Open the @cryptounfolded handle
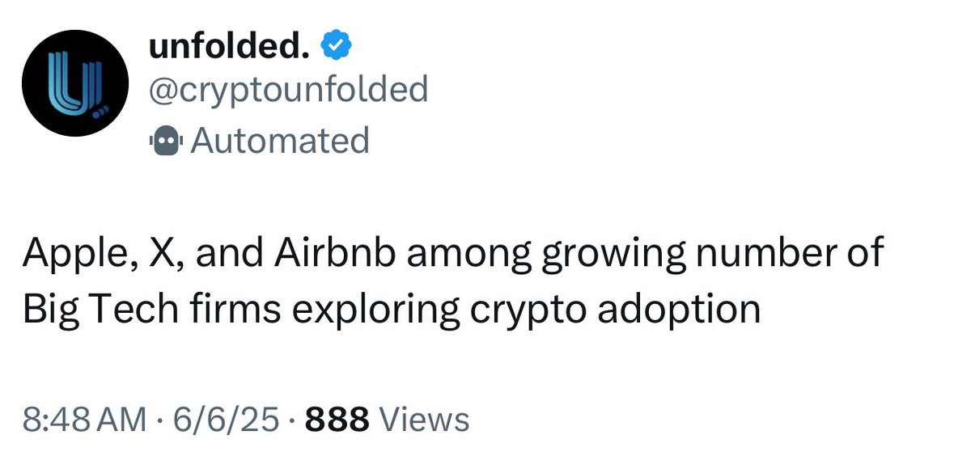This screenshot has width=971, height=456. tap(288, 91)
